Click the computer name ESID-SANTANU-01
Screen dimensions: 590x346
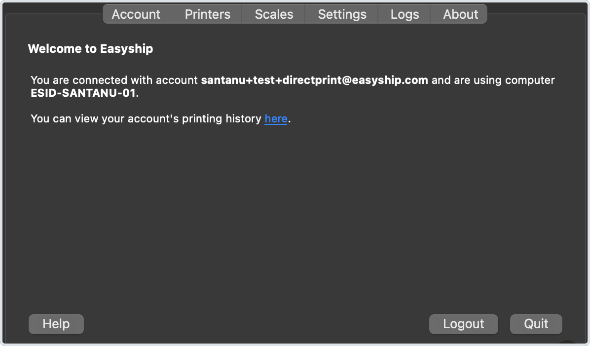pos(83,93)
